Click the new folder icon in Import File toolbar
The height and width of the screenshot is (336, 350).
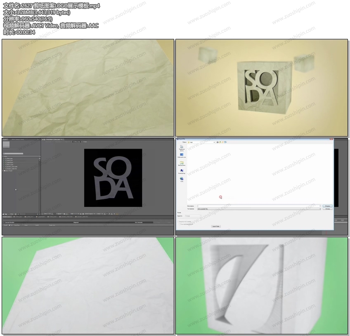pos(223,142)
